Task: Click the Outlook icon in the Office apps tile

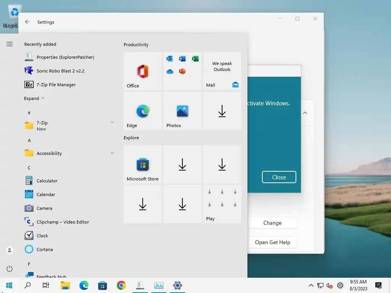Action: click(x=170, y=58)
